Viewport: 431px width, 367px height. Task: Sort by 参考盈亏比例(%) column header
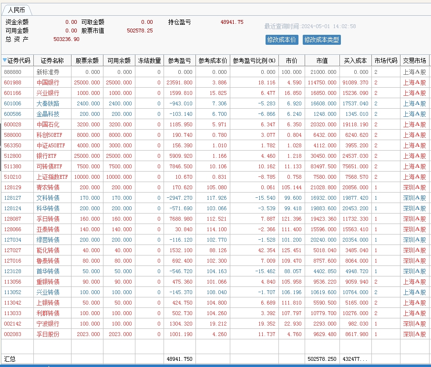coord(254,61)
